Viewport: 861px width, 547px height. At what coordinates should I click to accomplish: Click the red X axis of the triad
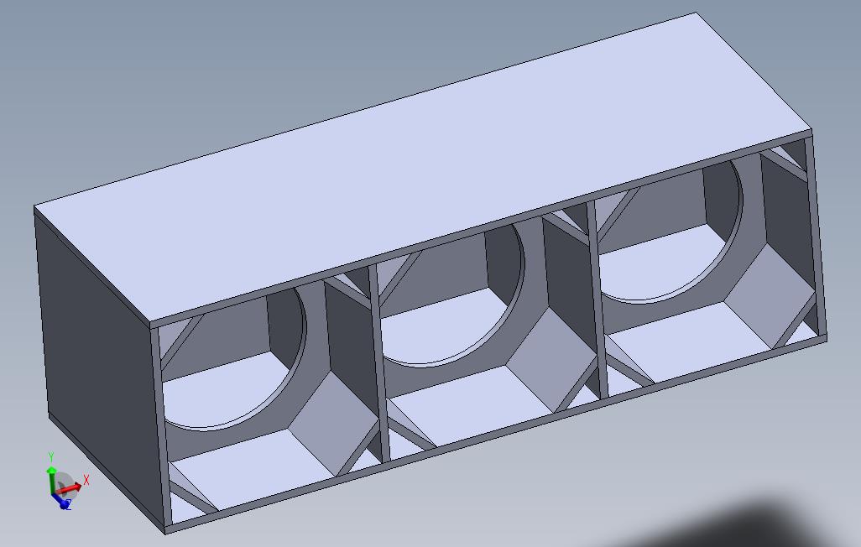click(x=70, y=487)
